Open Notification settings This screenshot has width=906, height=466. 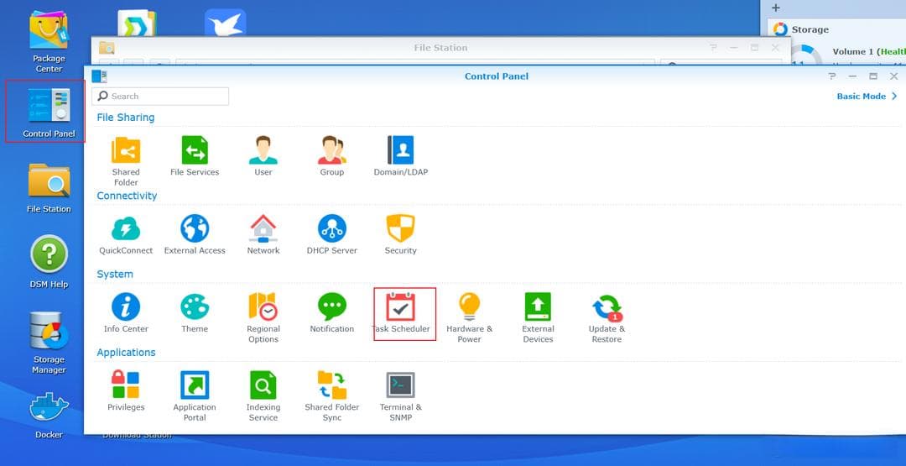coord(331,312)
